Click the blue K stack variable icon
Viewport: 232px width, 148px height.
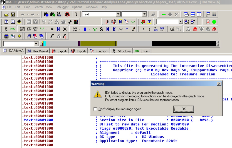click(114, 29)
